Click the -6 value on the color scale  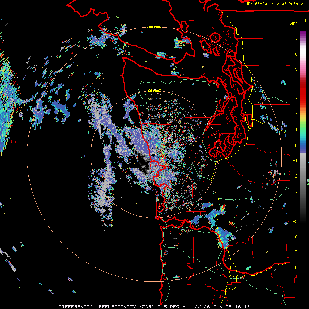295,237
